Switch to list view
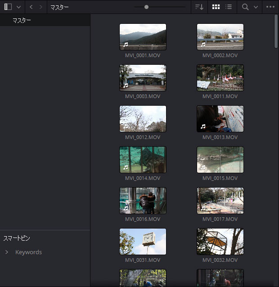The width and height of the screenshot is (279, 287). (229, 7)
